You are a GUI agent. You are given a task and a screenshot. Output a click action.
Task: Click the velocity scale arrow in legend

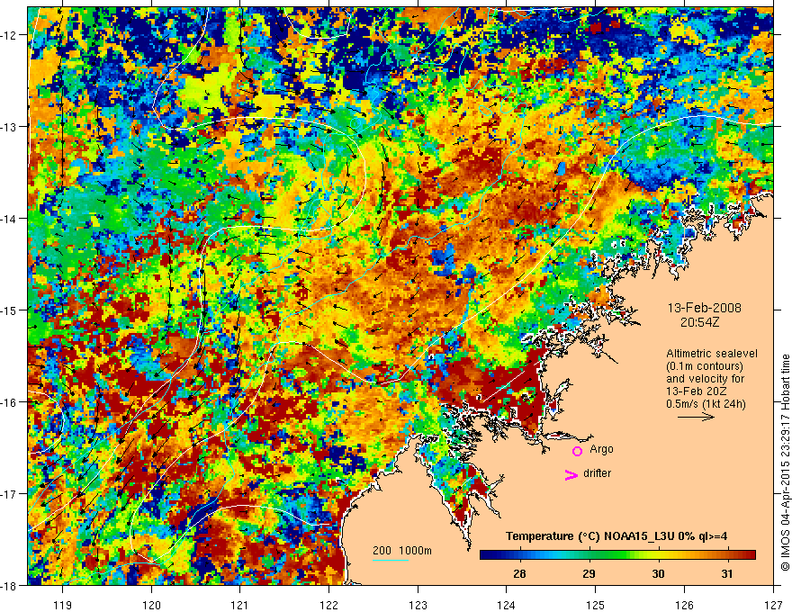pyautogui.click(x=696, y=417)
